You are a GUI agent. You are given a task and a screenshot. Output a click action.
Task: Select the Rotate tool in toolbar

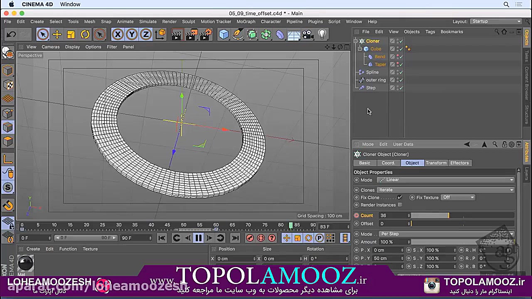pos(85,34)
